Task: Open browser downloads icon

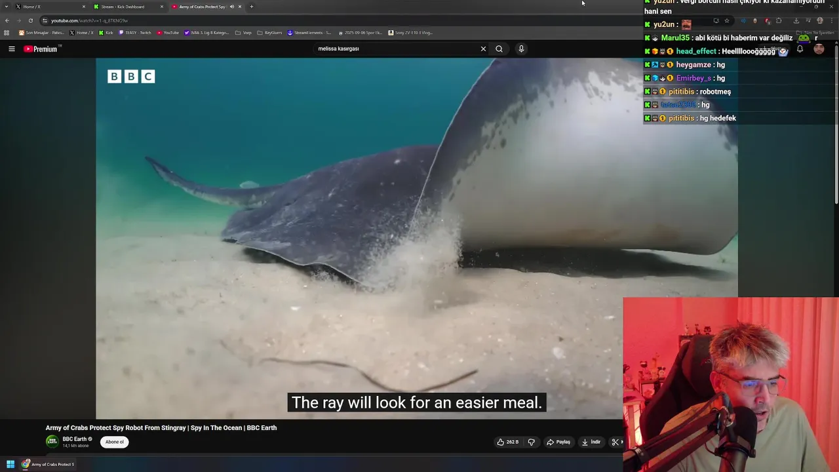Action: [x=796, y=20]
